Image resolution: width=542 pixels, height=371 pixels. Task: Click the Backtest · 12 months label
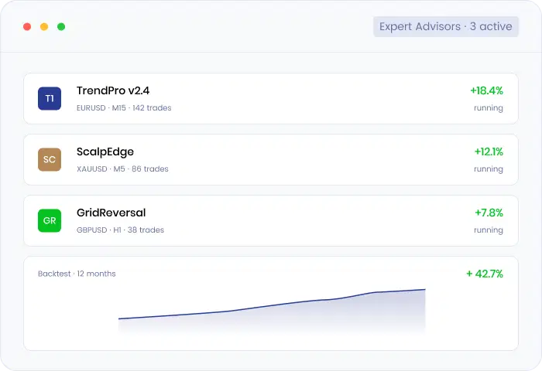(77, 274)
